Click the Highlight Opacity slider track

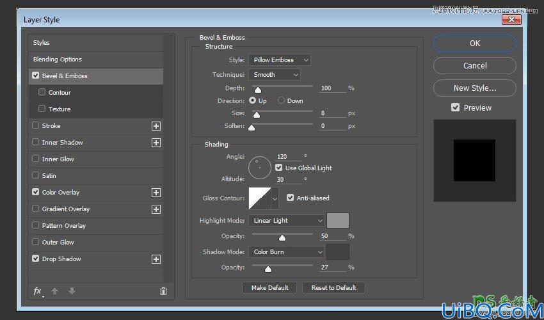point(282,234)
